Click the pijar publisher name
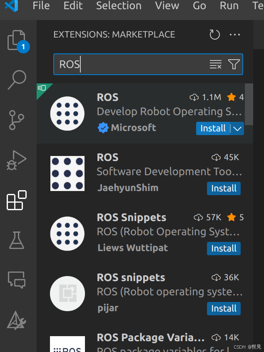The image size is (264, 352). [108, 308]
